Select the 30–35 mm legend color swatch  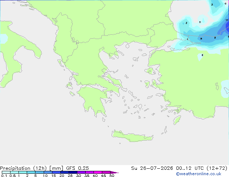click(81, 172)
